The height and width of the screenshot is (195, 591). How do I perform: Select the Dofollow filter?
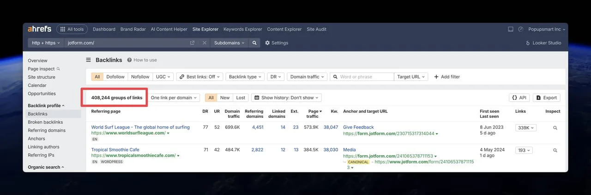click(115, 77)
